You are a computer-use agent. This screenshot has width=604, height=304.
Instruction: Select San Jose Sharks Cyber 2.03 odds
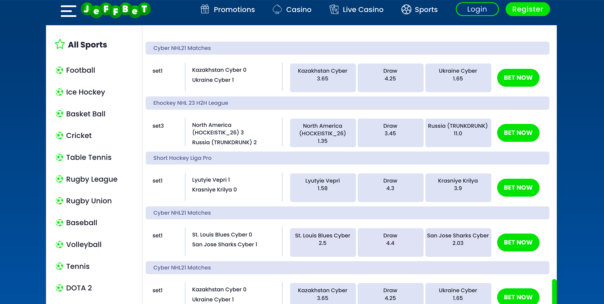[458, 243]
